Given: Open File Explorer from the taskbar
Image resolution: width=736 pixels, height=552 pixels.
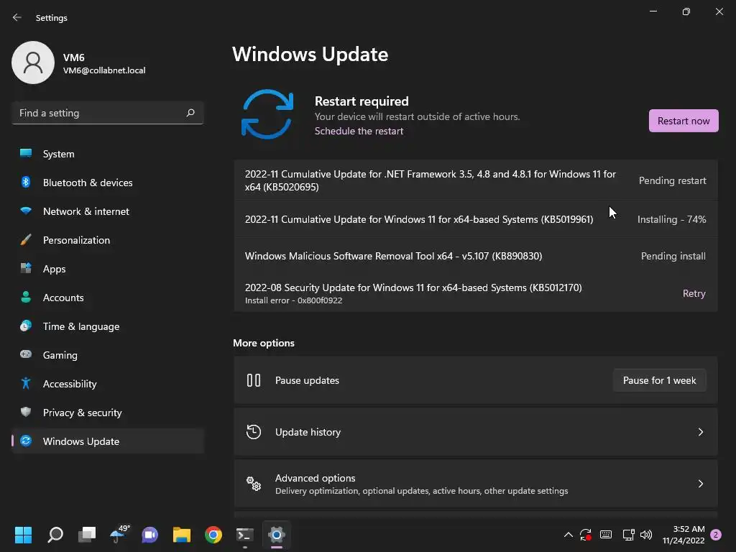Looking at the screenshot, I should click(182, 535).
